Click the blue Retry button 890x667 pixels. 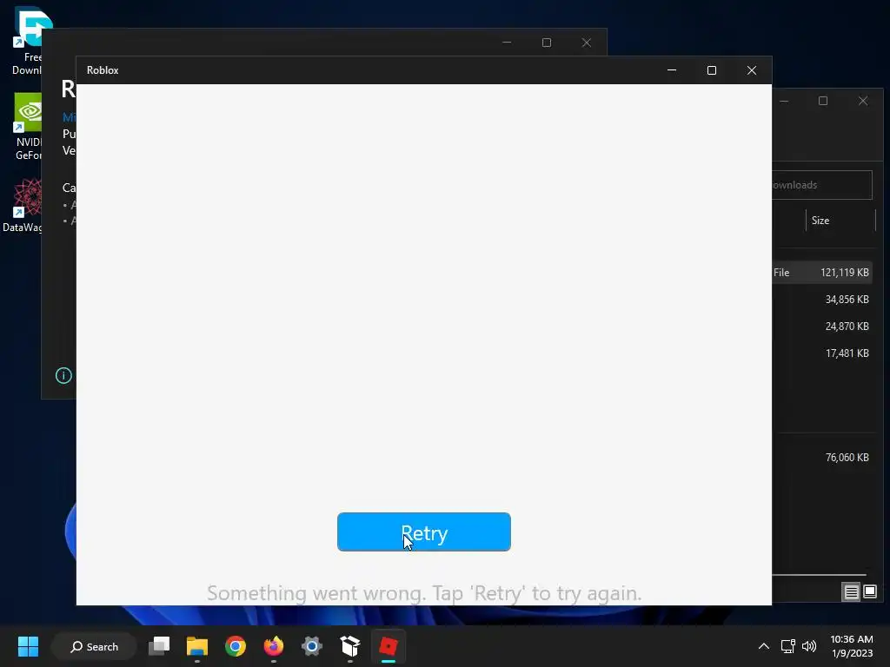pyautogui.click(x=423, y=532)
